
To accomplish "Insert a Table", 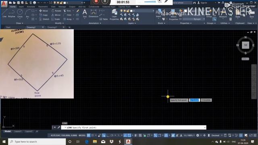I will point(104,19).
